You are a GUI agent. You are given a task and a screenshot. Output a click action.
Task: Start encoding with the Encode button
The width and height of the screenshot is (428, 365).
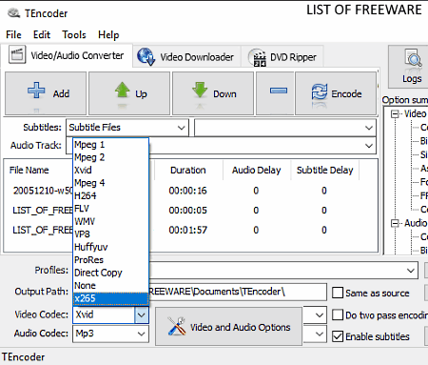point(336,93)
